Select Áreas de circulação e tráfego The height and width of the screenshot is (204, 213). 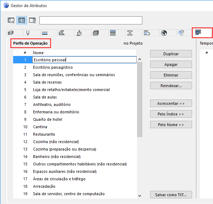pyautogui.click(x=75, y=179)
